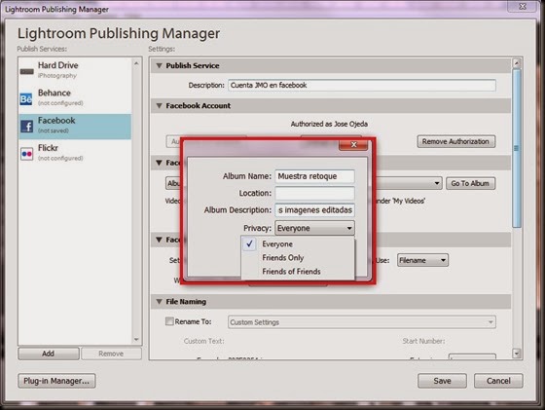The image size is (545, 410).
Task: Select Facebook publish service
Action: point(75,127)
